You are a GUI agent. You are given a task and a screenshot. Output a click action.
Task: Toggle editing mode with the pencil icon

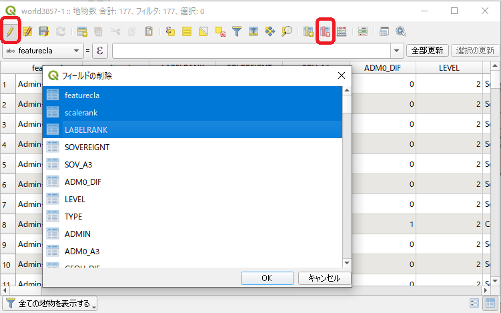coord(10,31)
